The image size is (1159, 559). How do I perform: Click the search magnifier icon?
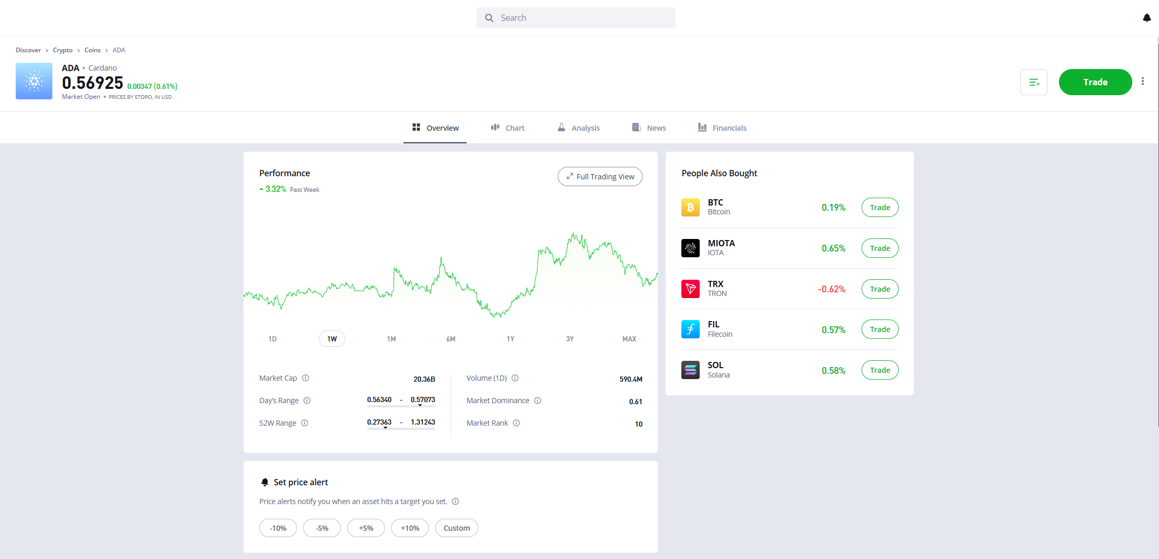click(x=489, y=18)
